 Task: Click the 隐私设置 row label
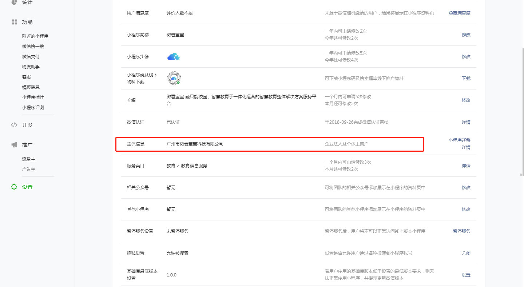pos(136,253)
